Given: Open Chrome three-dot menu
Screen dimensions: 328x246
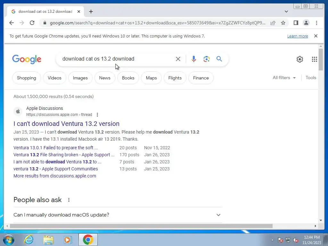Looking at the screenshot, I should (316, 23).
